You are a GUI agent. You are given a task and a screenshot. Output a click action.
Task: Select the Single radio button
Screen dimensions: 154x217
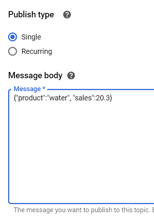[x=13, y=37]
